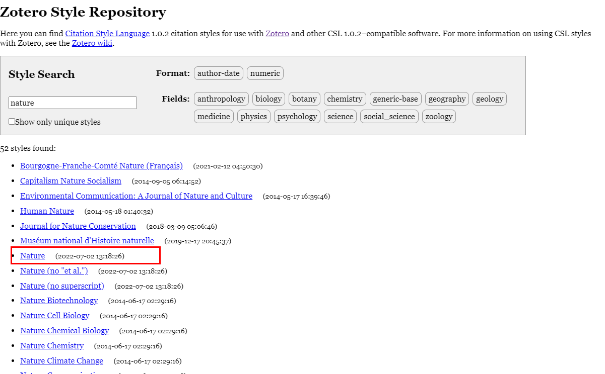
Task: Open the Nature (no superscript) style
Action: [62, 286]
